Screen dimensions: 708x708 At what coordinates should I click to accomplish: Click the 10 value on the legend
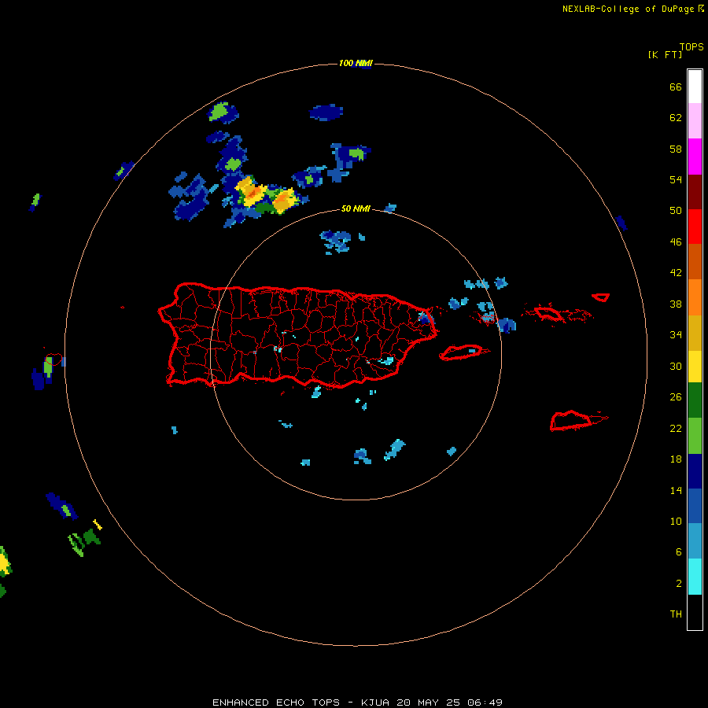(676, 521)
